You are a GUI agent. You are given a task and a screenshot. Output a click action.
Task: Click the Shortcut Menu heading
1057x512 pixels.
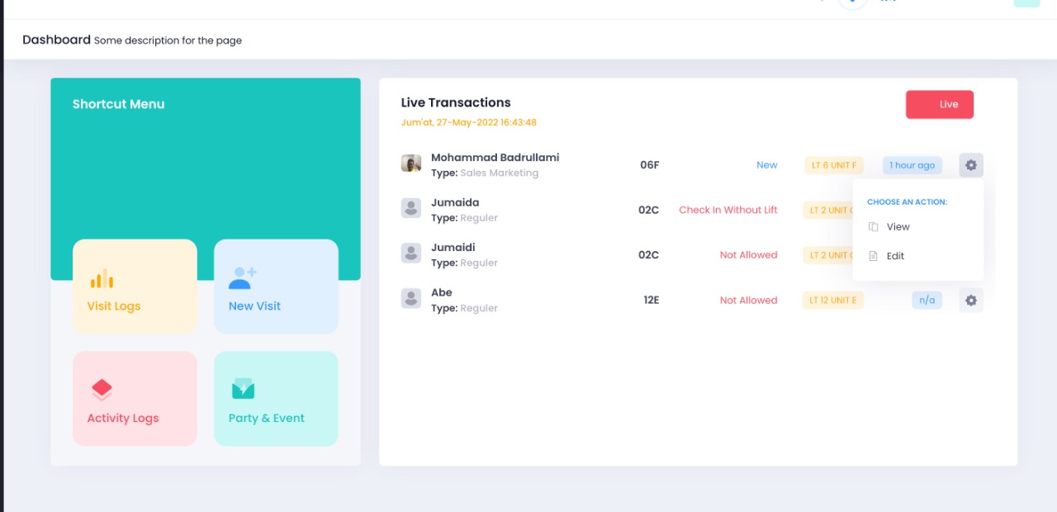(118, 104)
